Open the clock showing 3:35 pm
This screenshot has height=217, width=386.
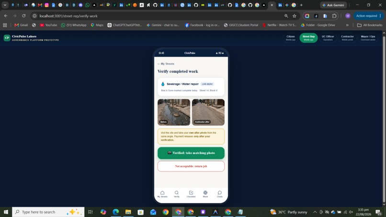[363, 212]
